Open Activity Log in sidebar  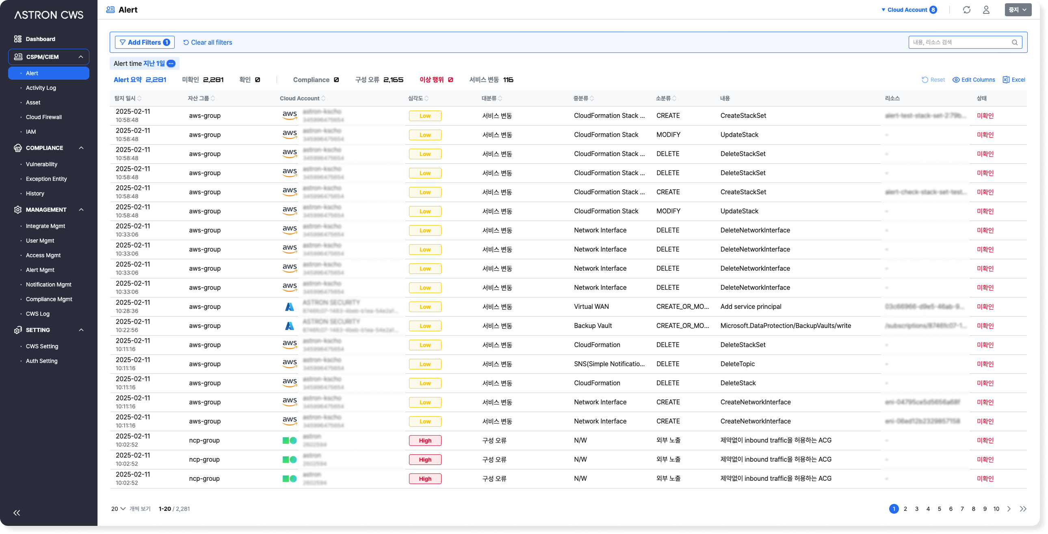tap(41, 88)
